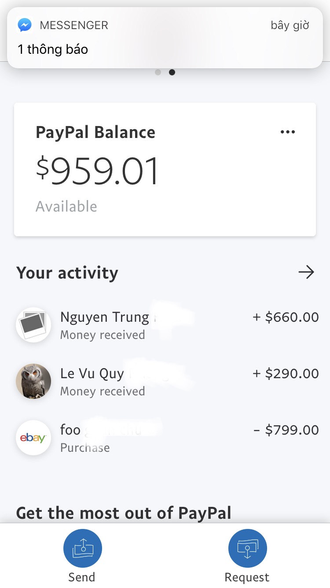This screenshot has height=588, width=330.
Task: Click the − $799.00 purchase amount
Action: pos(286,430)
